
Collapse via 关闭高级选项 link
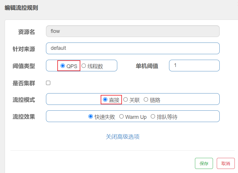click(x=122, y=137)
